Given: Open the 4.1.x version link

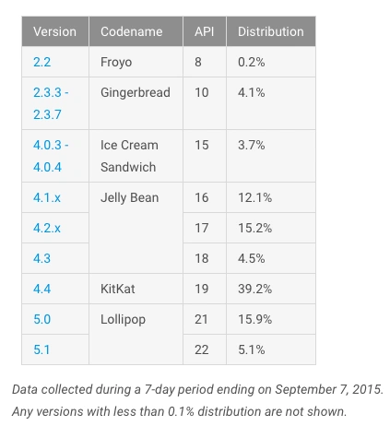Looking at the screenshot, I should (47, 197).
